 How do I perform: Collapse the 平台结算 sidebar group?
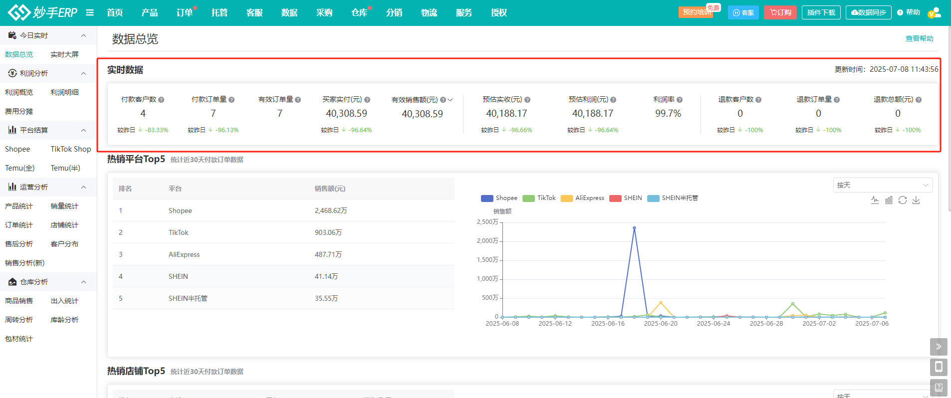click(x=84, y=130)
